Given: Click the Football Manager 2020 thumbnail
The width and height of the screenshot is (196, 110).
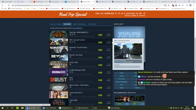Looking at the screenshot, I should pos(58,72).
